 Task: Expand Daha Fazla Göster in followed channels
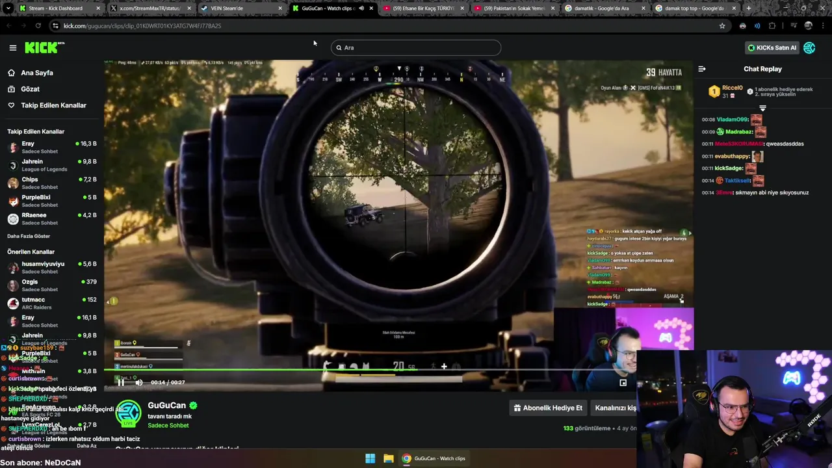(29, 236)
